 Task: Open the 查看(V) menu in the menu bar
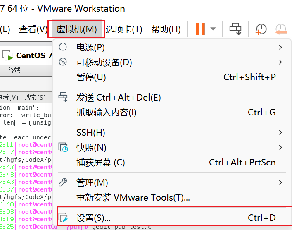coord(33,29)
